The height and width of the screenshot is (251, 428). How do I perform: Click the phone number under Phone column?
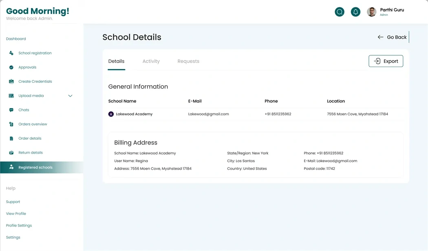point(278,114)
